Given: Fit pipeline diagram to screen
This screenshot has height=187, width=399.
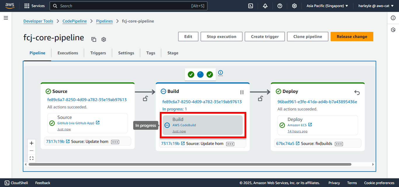Looking at the screenshot, I should click(32, 158).
